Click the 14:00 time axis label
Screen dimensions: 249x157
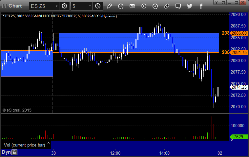pyautogui.click(x=164, y=153)
